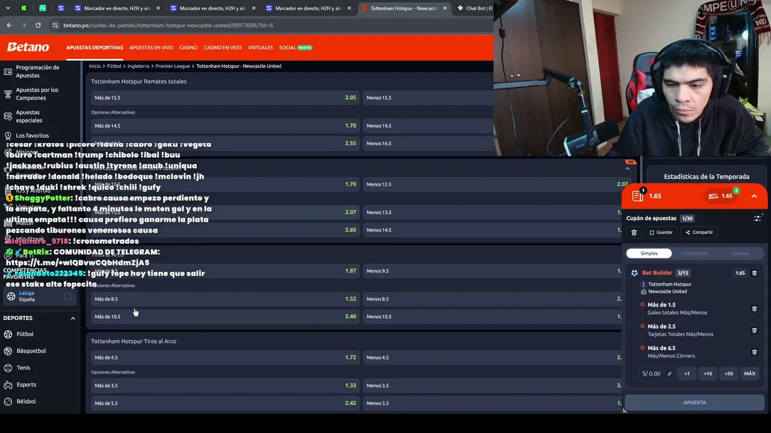Open Apuestas especiales in sidebar
Screen dimensions: 771x433
(29, 116)
